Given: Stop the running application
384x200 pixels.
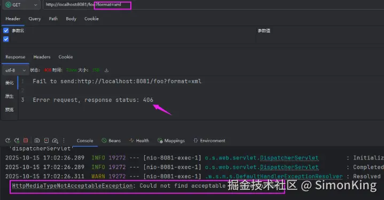Looking at the screenshot, I should 26,140.
